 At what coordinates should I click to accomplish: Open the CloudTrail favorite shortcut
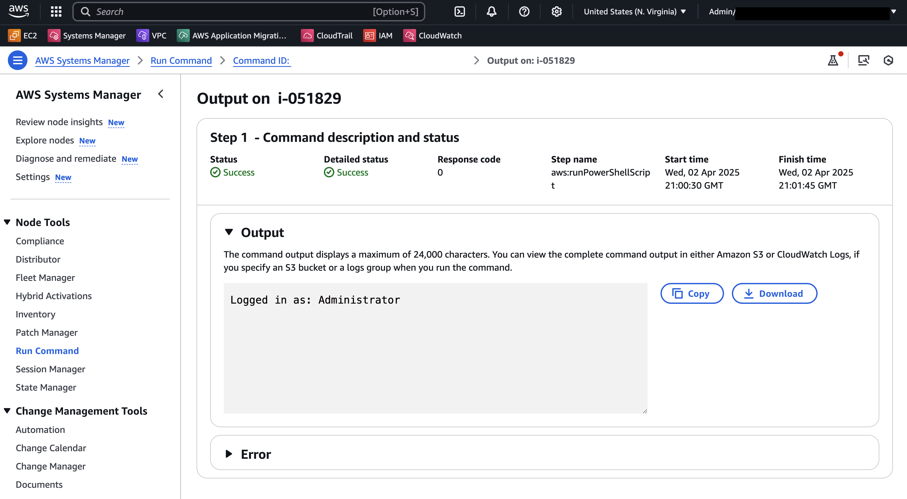(x=327, y=36)
